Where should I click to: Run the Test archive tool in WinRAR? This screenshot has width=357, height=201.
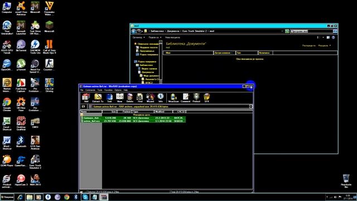109,98
